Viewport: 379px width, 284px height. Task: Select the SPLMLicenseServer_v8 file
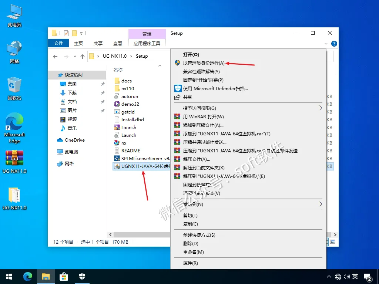(145, 158)
